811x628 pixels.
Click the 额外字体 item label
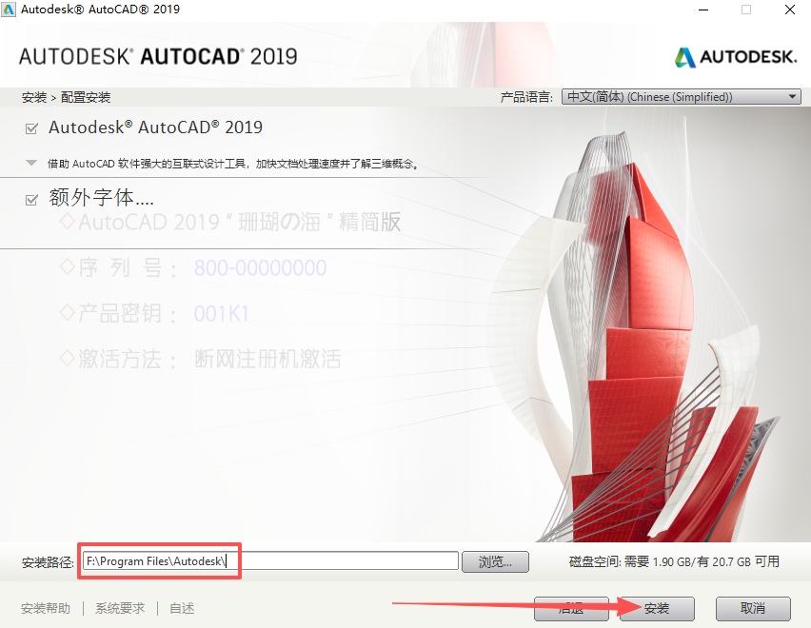click(x=101, y=198)
